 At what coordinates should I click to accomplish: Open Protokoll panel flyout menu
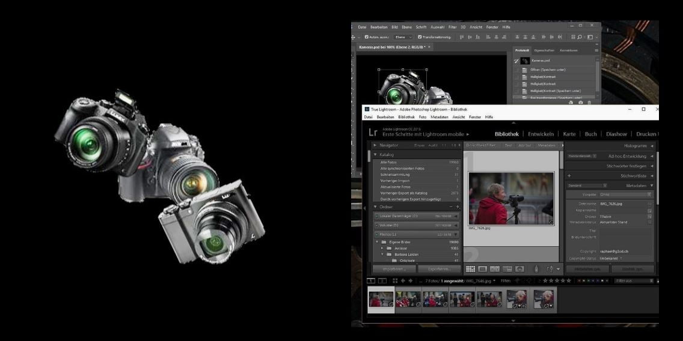pos(596,50)
